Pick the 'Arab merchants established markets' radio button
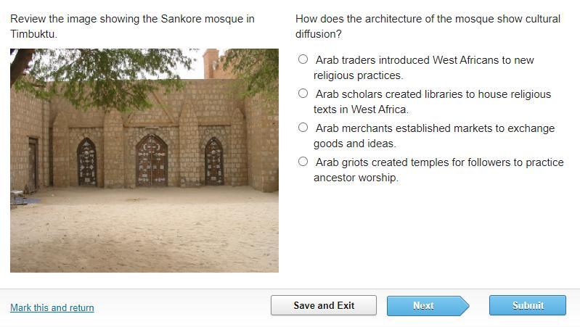Image resolution: width=580 pixels, height=327 pixels. pyautogui.click(x=303, y=128)
